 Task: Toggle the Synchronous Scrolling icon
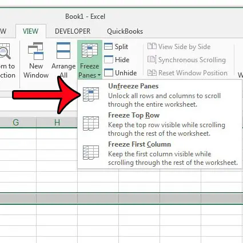[x=152, y=59]
